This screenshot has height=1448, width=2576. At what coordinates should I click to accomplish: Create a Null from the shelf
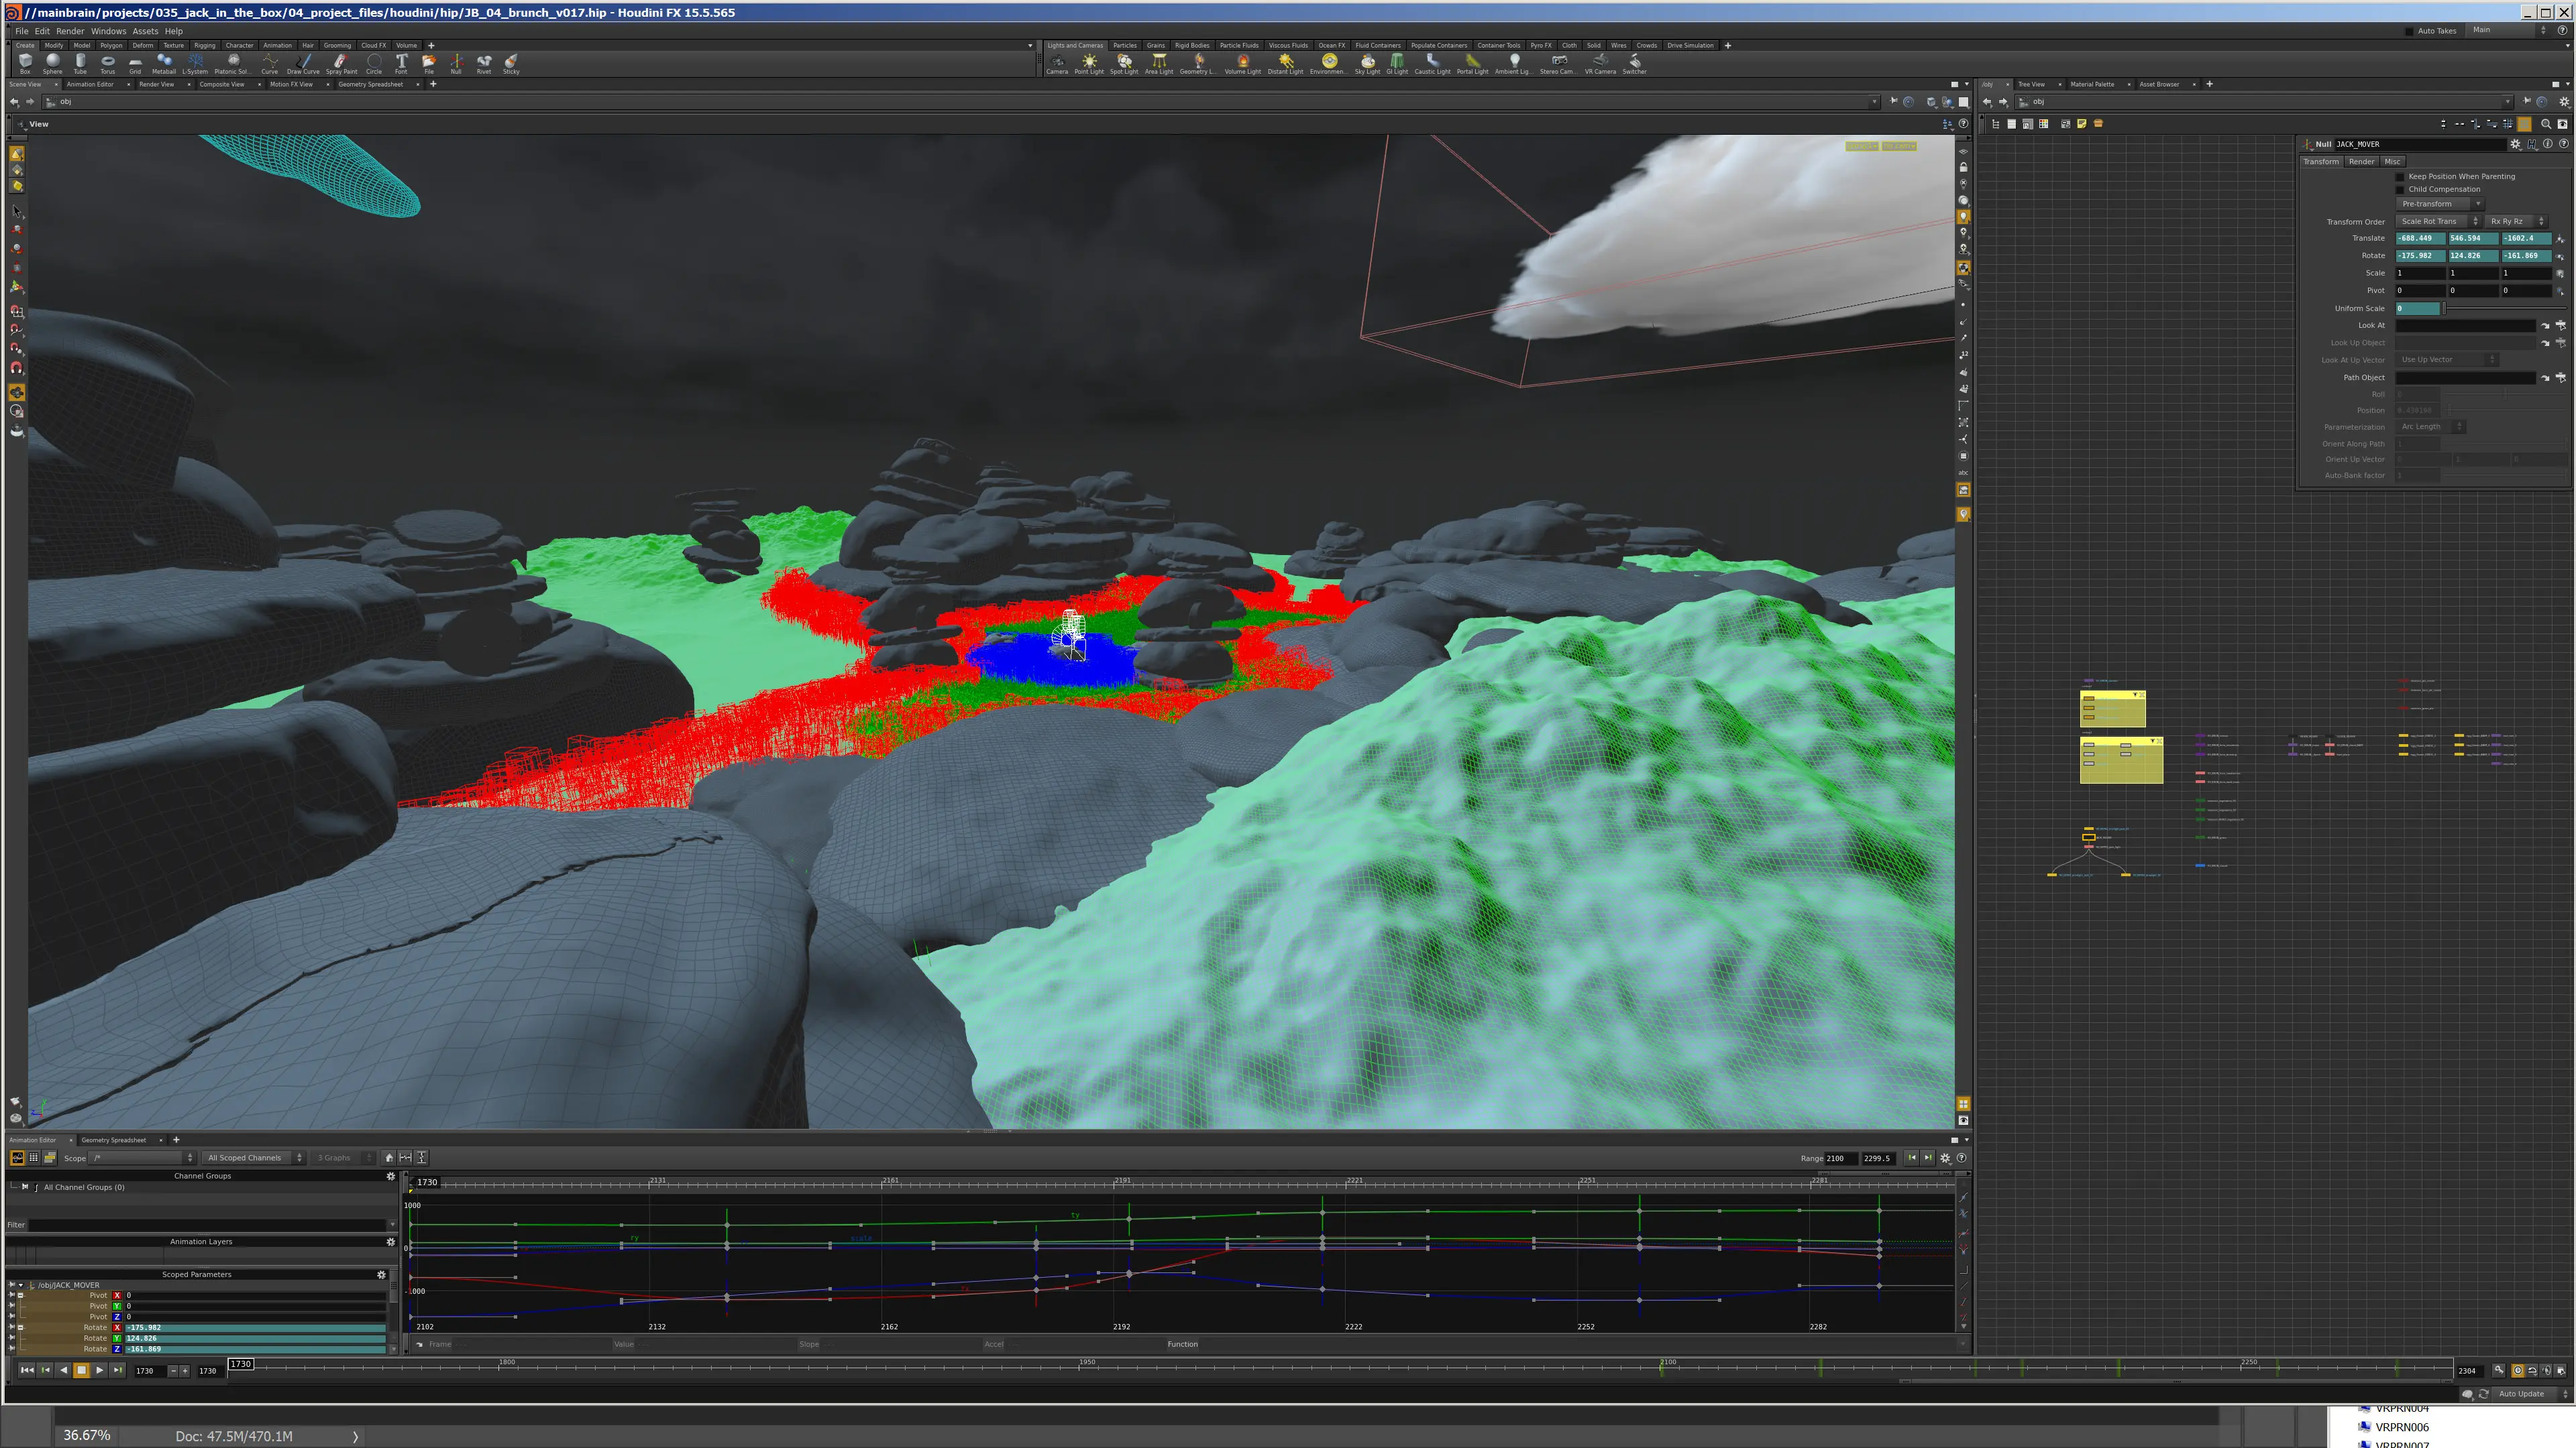[x=456, y=64]
